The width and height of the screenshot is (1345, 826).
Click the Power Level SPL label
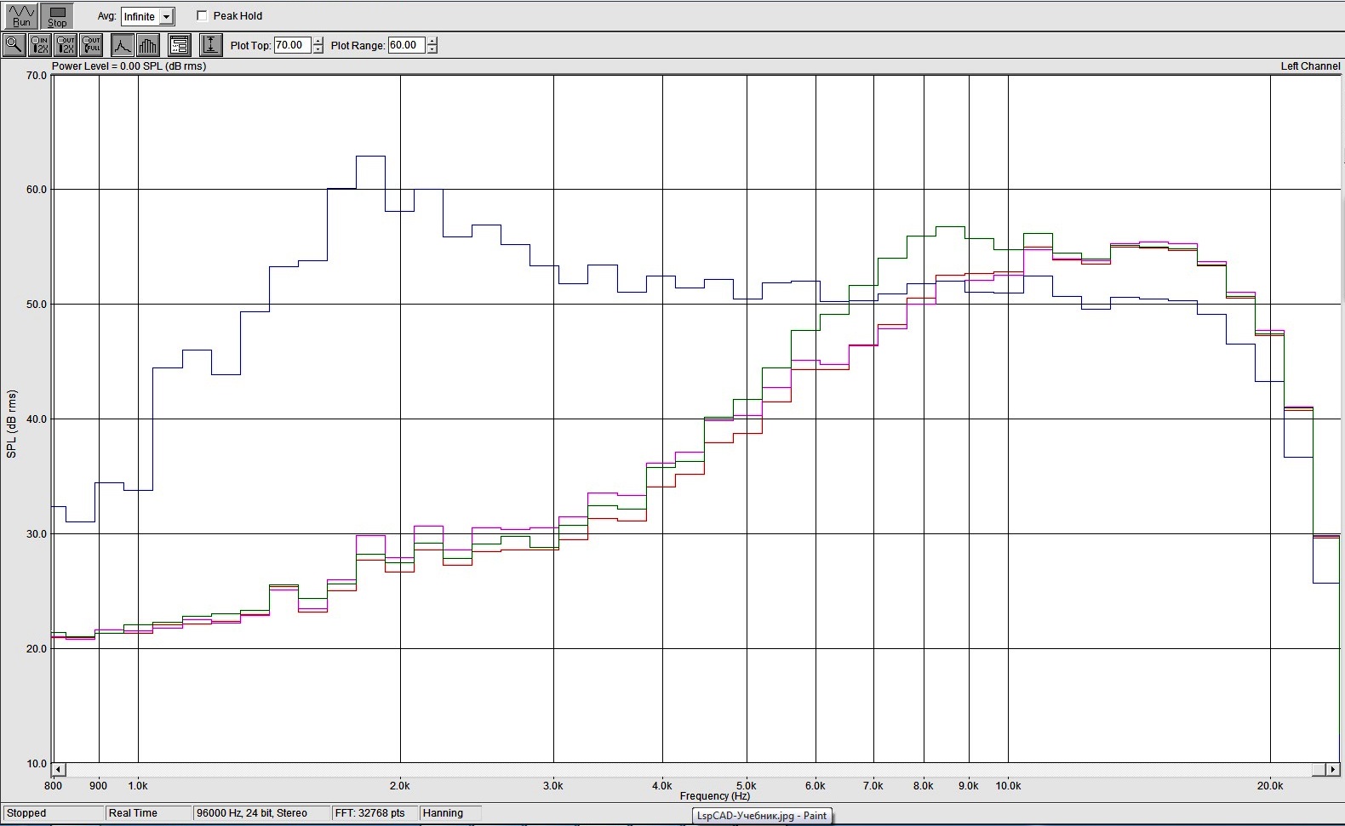pyautogui.click(x=129, y=66)
